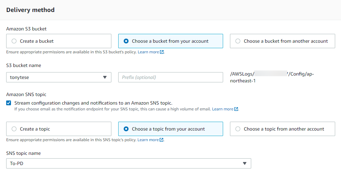
Task: Select Choose a topic from another account
Action: (x=238, y=129)
